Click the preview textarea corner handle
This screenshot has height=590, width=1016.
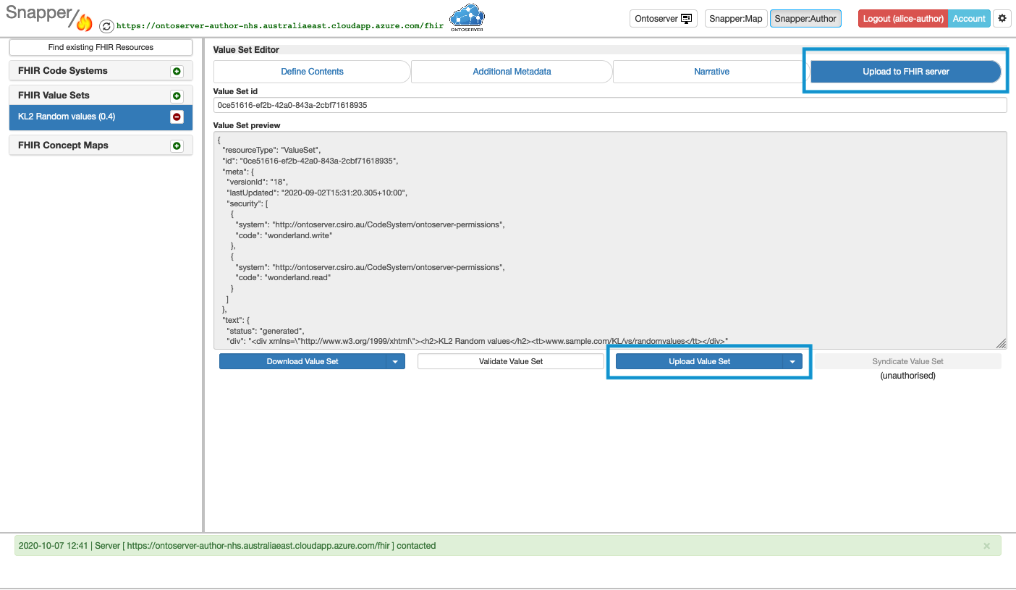[x=1002, y=344]
